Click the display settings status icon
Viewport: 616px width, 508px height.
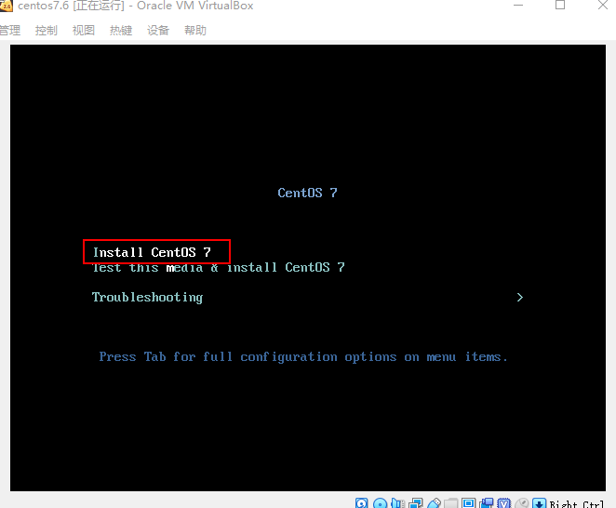(x=468, y=503)
